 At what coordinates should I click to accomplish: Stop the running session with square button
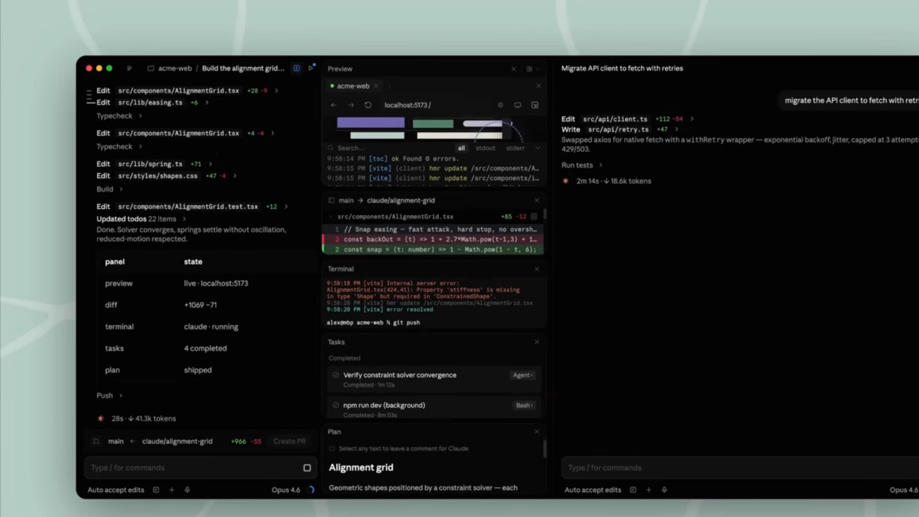307,468
